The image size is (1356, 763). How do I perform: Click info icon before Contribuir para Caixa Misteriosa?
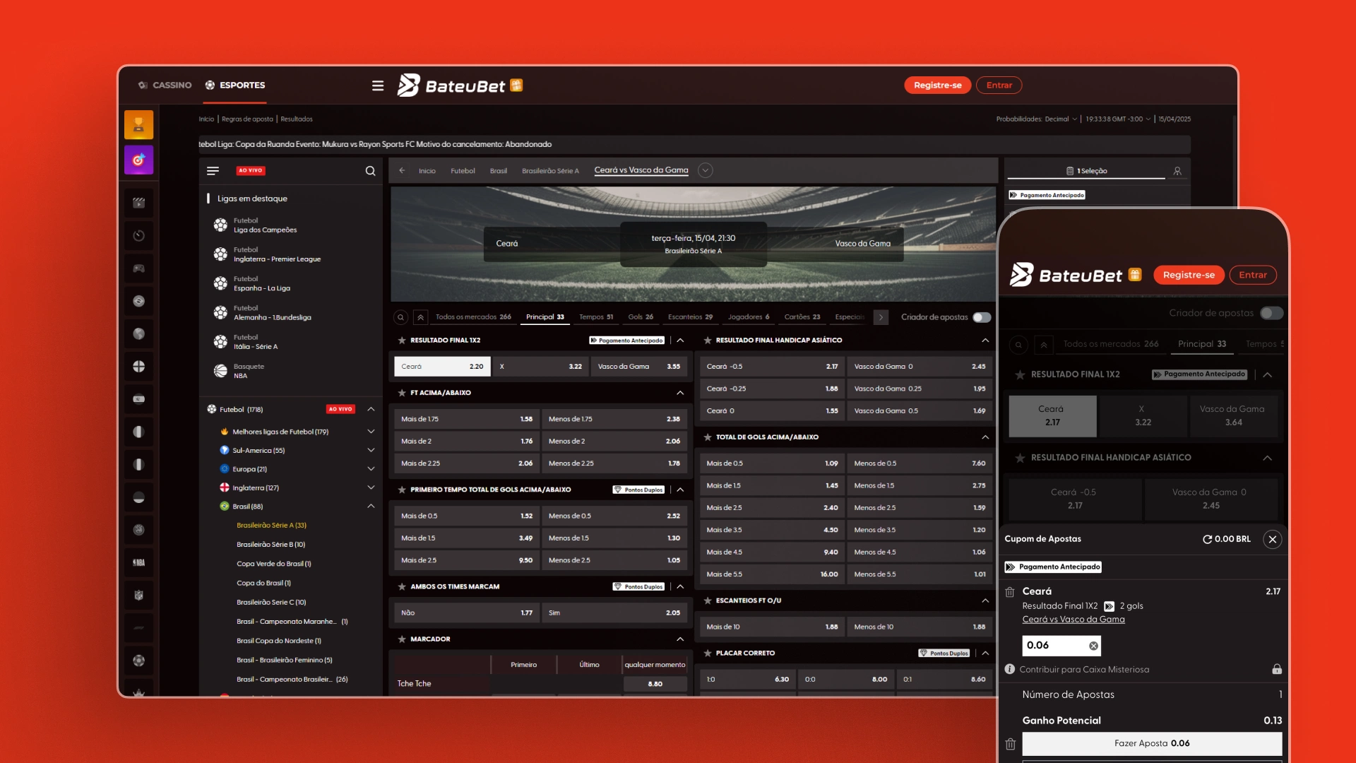(1010, 669)
